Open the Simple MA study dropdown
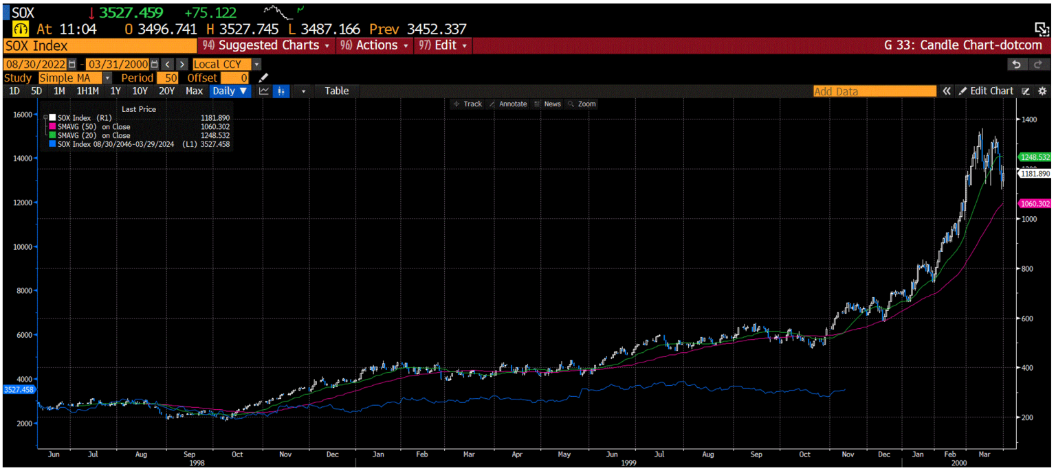This screenshot has width=1056, height=473. pyautogui.click(x=108, y=78)
